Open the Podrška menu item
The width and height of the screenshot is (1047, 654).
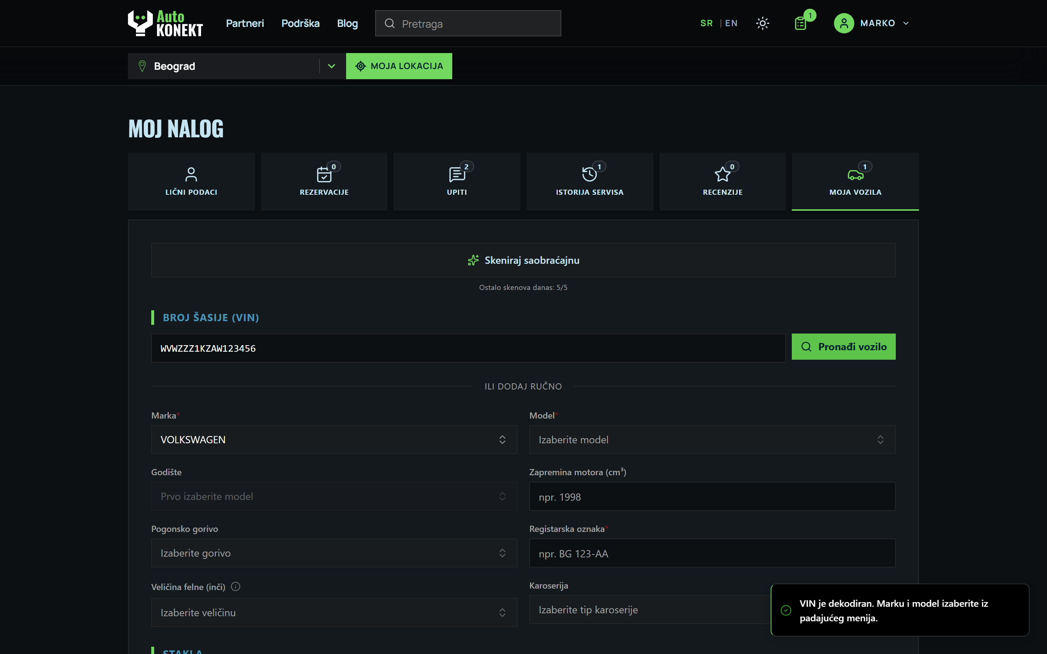click(x=300, y=23)
